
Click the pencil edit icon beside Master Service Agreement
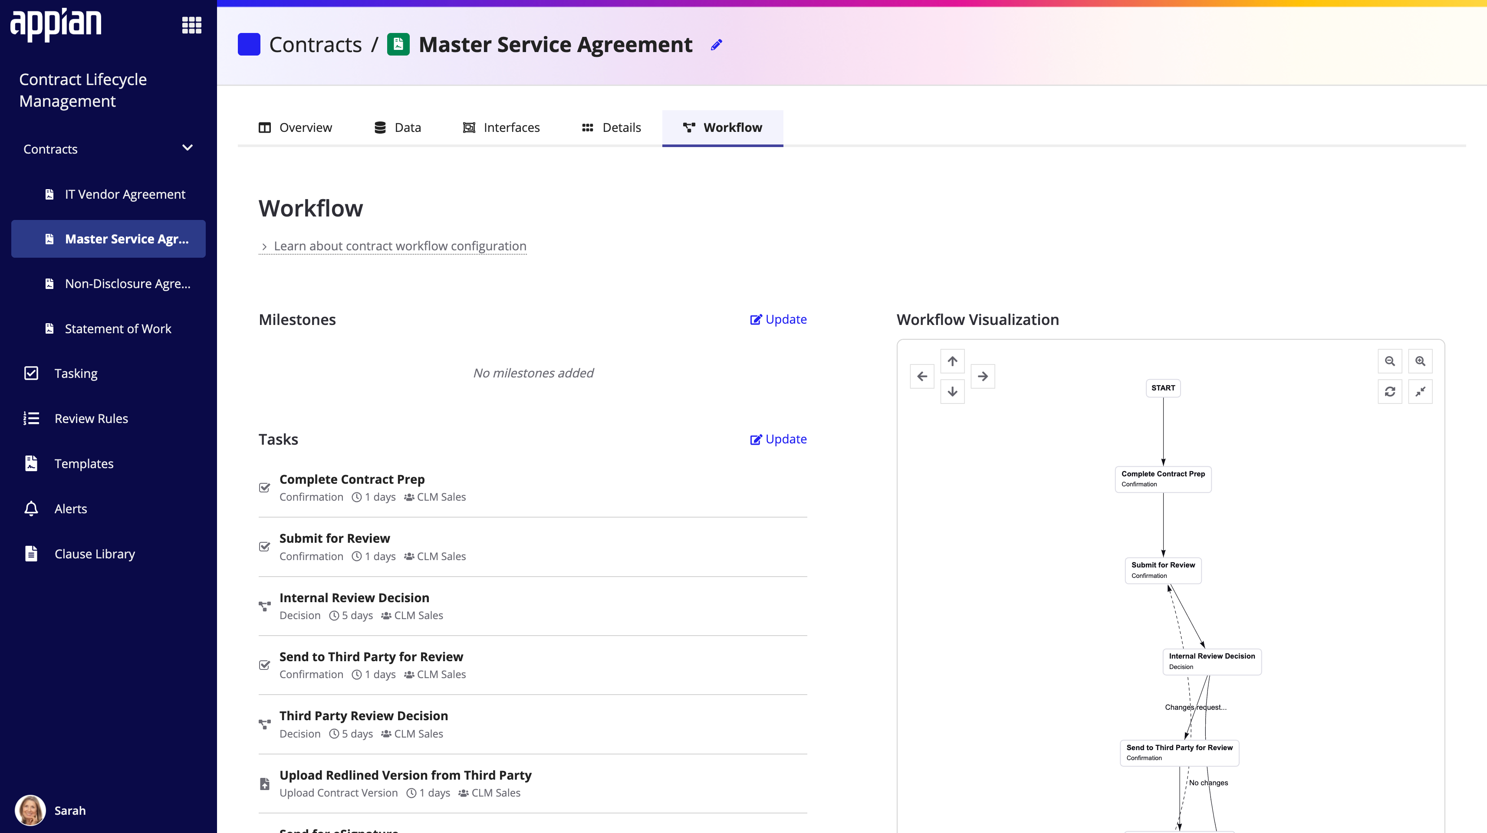click(x=716, y=45)
